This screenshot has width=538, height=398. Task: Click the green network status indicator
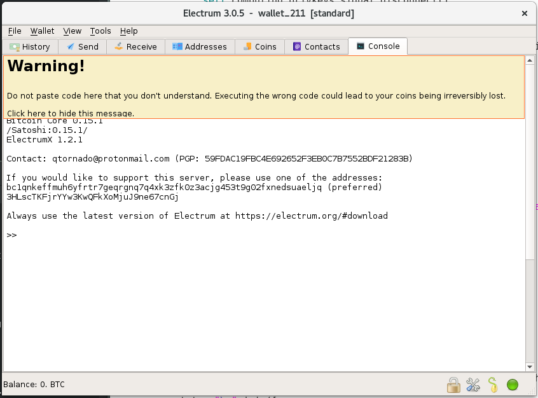[513, 385]
